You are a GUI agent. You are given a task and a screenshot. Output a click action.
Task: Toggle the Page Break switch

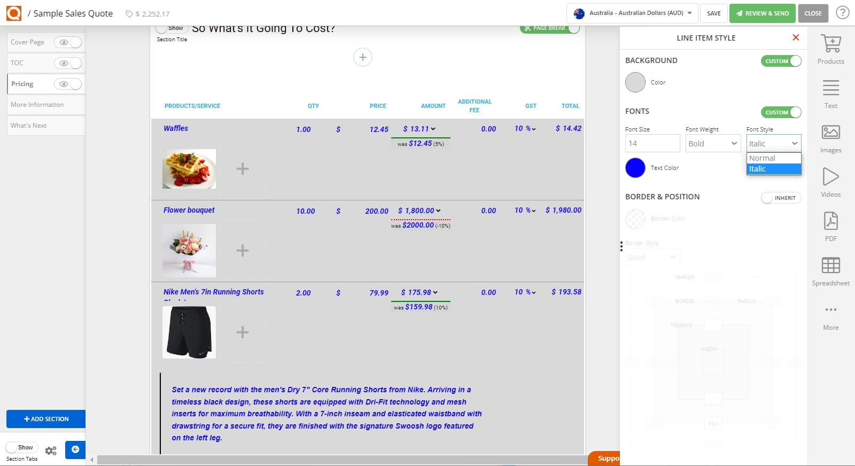click(550, 28)
